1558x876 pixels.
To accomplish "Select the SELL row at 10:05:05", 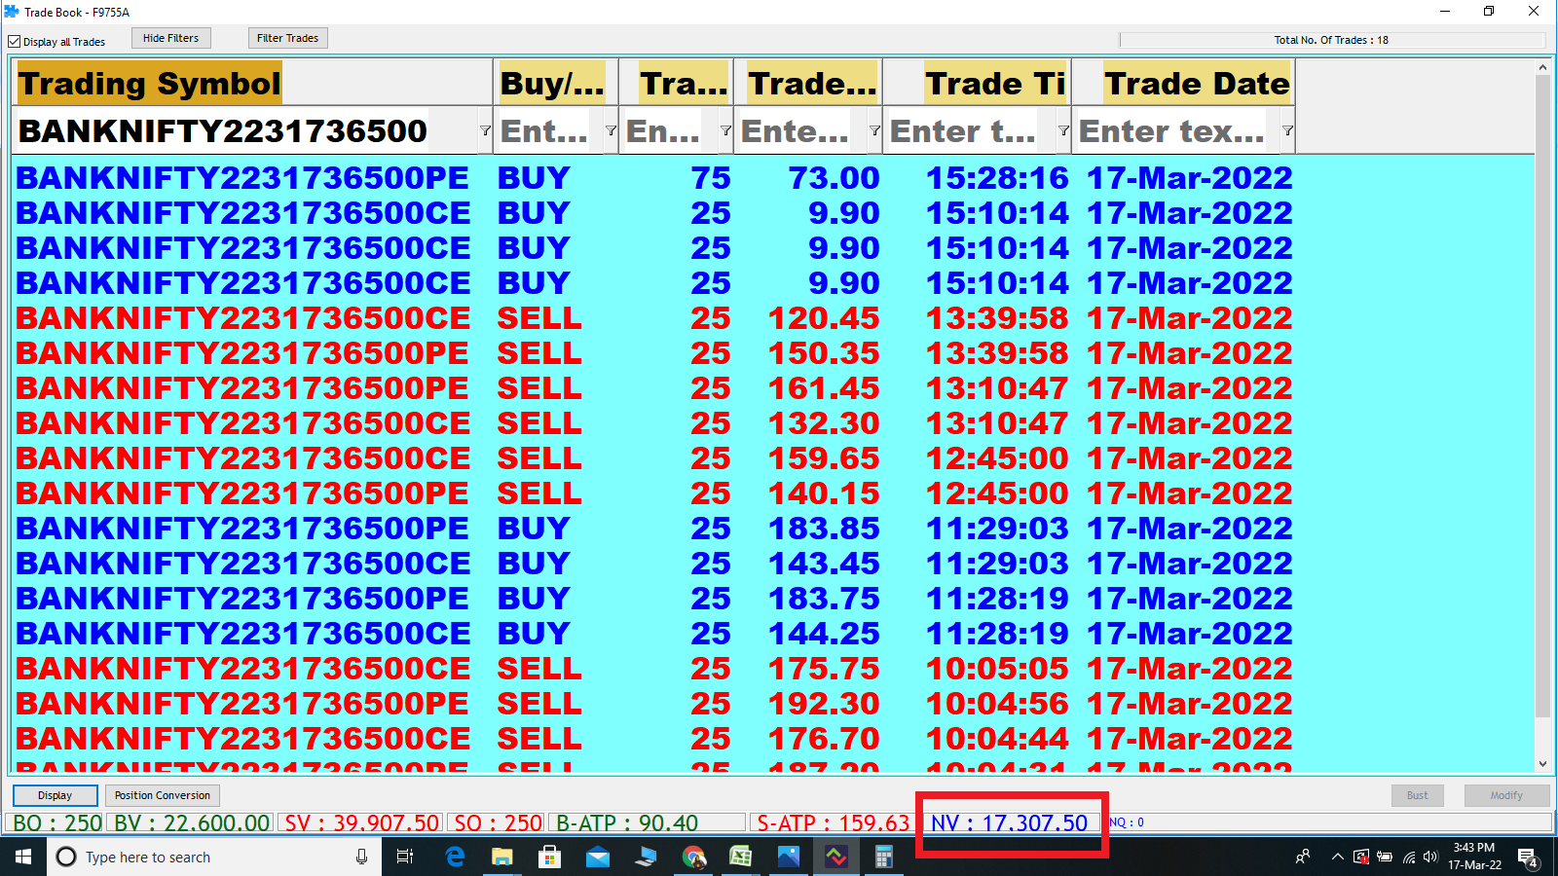I will [654, 669].
